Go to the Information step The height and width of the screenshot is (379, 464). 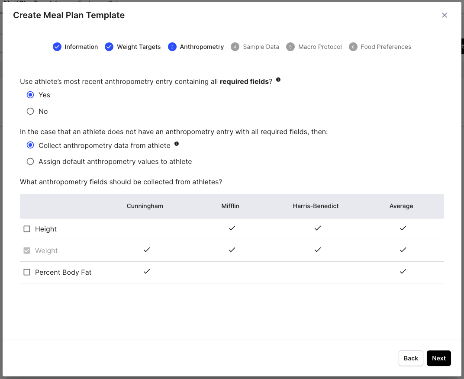pyautogui.click(x=81, y=47)
